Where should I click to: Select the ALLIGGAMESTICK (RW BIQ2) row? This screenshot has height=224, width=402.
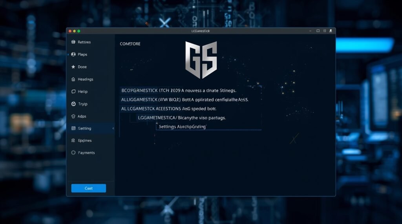pyautogui.click(x=185, y=99)
